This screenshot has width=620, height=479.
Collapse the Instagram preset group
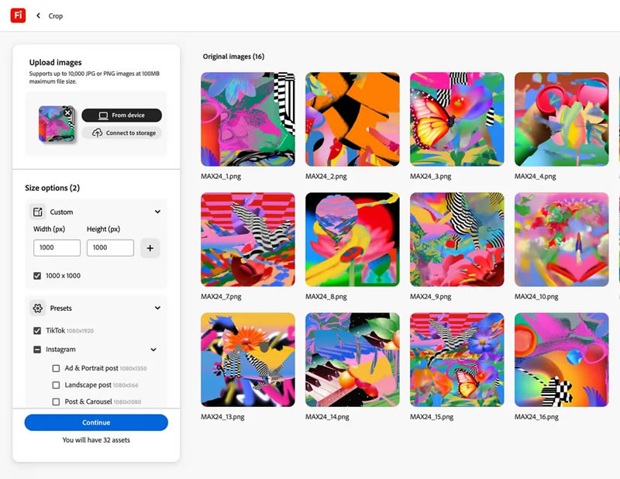coord(153,350)
